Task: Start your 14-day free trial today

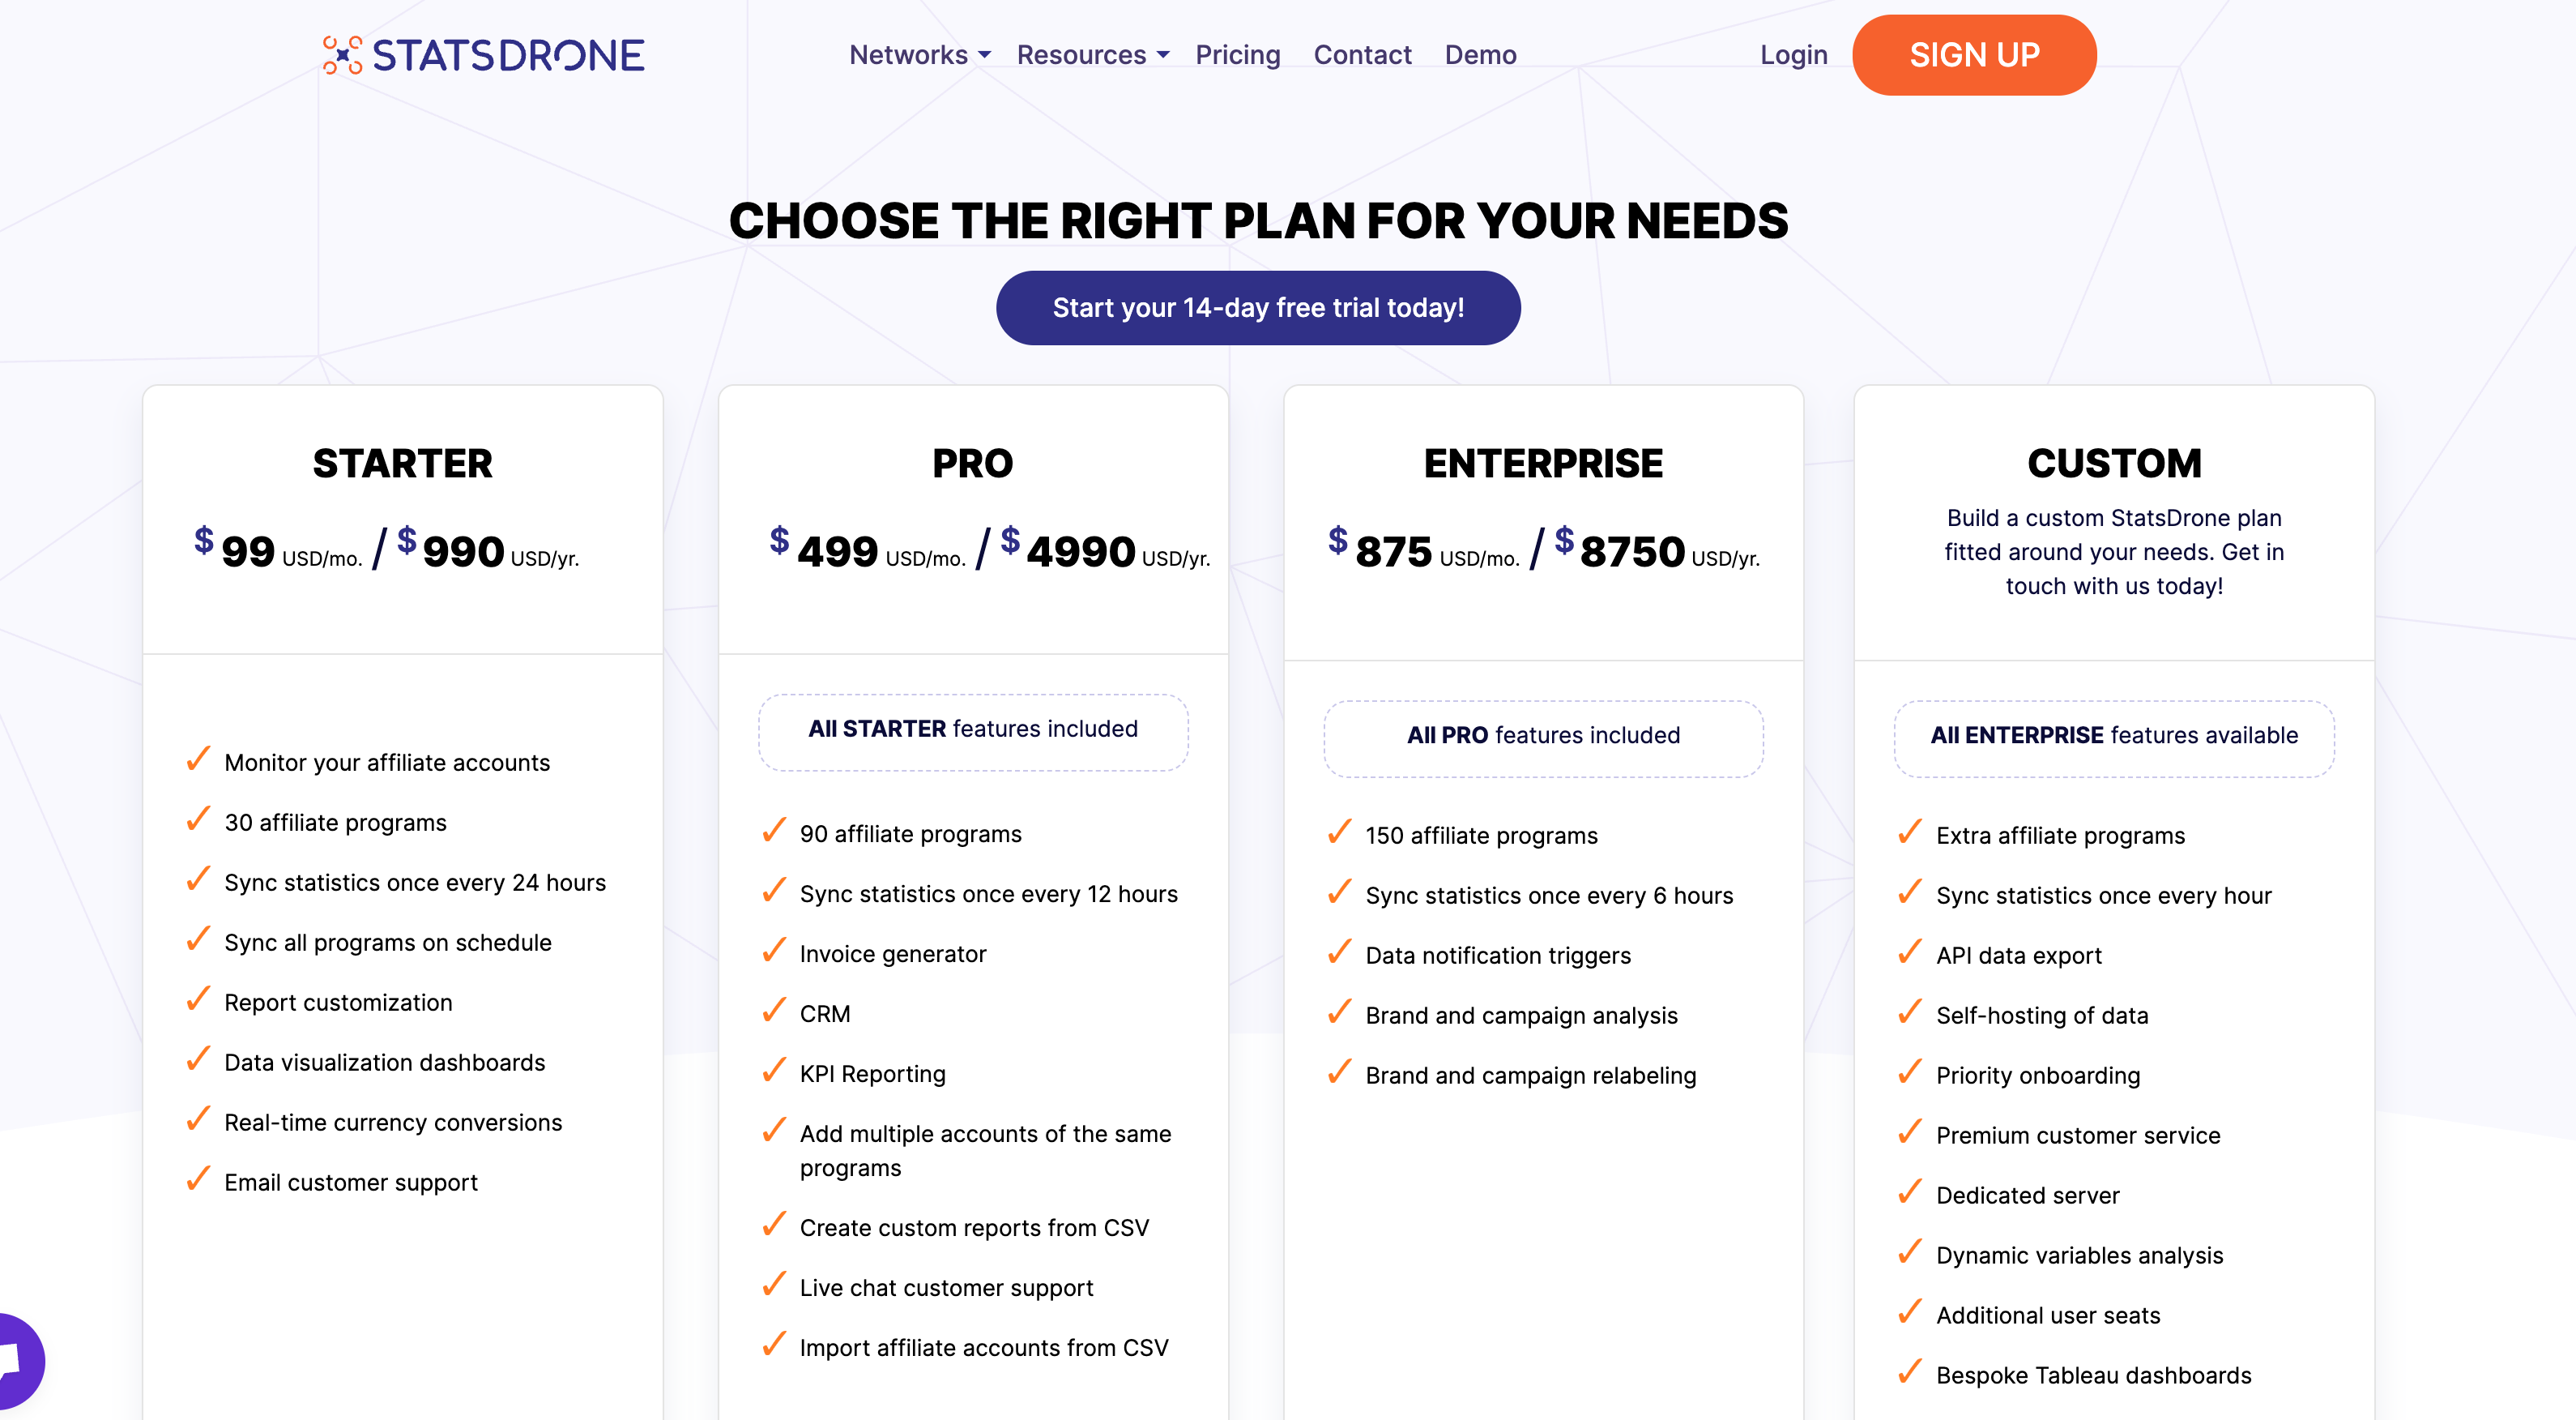Action: click(1258, 308)
